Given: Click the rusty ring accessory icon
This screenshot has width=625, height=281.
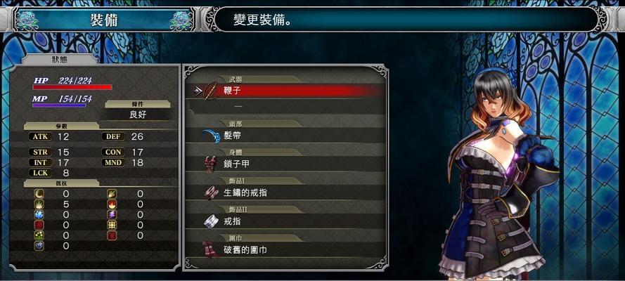Looking at the screenshot, I should tap(211, 192).
